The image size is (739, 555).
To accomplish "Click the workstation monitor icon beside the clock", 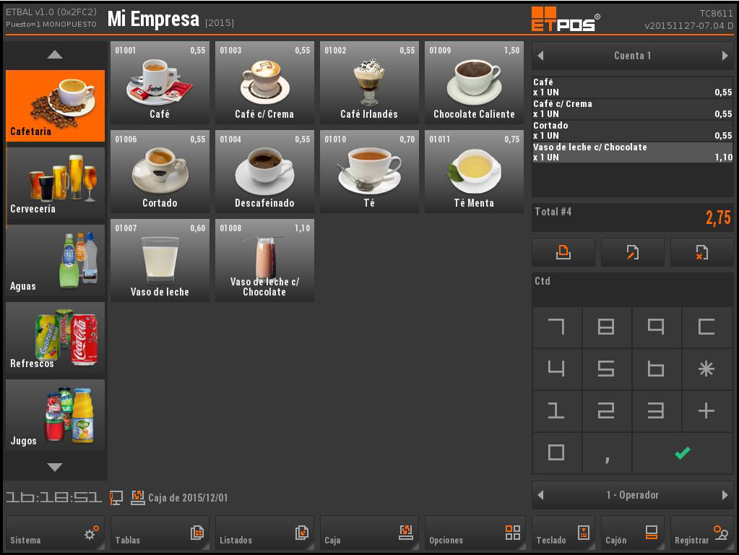I will pos(116,497).
